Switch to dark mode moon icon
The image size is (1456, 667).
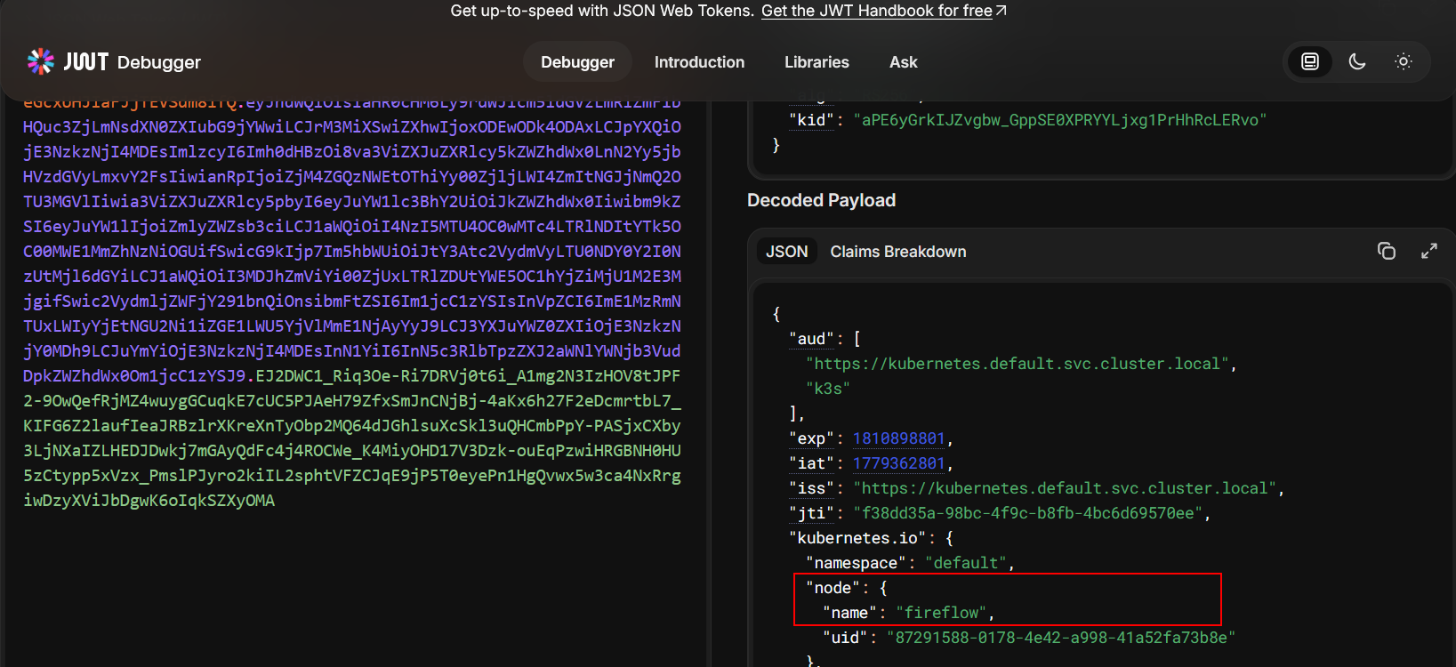[1357, 61]
